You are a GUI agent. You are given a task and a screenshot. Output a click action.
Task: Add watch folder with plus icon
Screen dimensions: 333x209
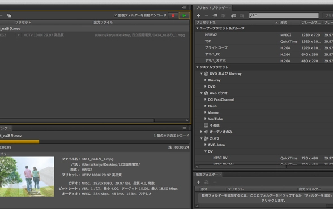click(198, 182)
